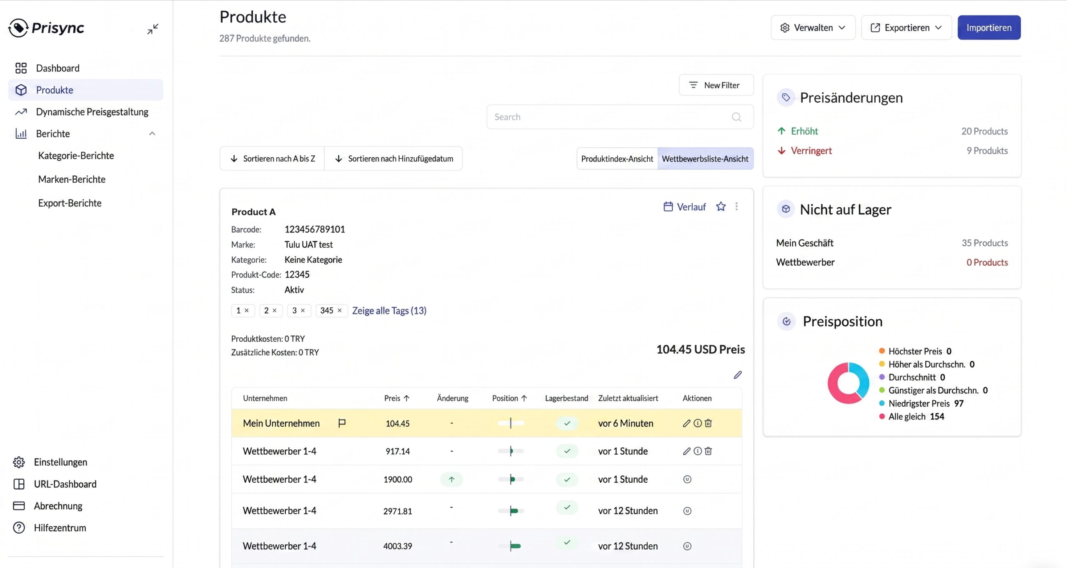Open Dashboard from the sidebar
Screen dimensions: 1067x568
[57, 68]
